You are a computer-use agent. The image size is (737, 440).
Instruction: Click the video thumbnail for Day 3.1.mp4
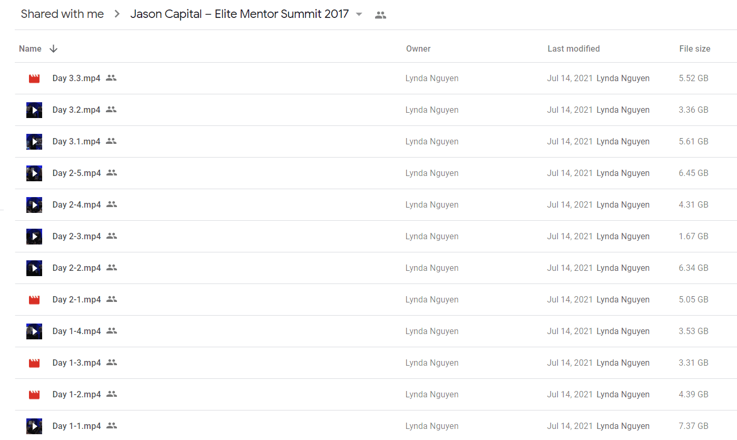pyautogui.click(x=34, y=142)
